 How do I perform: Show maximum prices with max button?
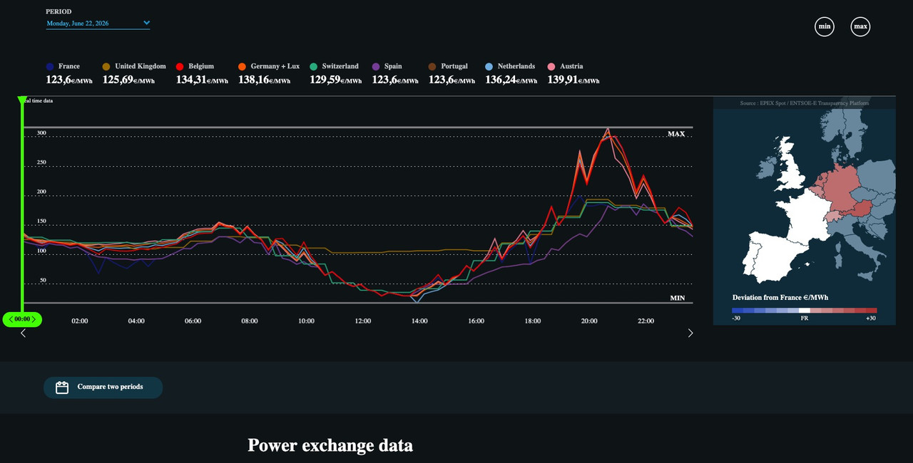tap(861, 27)
